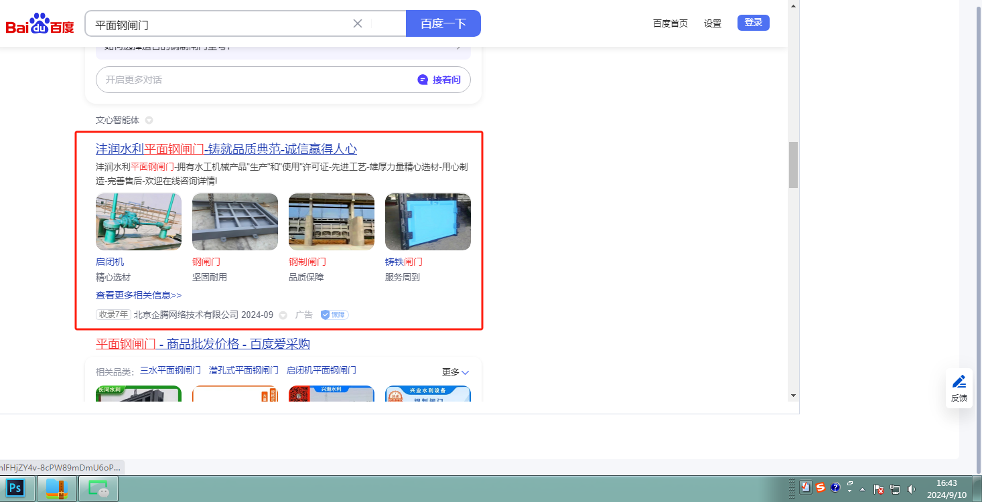Click the vertical scrollbar thumb
The width and height of the screenshot is (982, 502).
[x=793, y=165]
